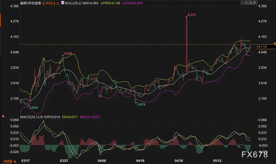
Task: Open the 【240分】 timeframe selector in title
Action: (x=49, y=3)
